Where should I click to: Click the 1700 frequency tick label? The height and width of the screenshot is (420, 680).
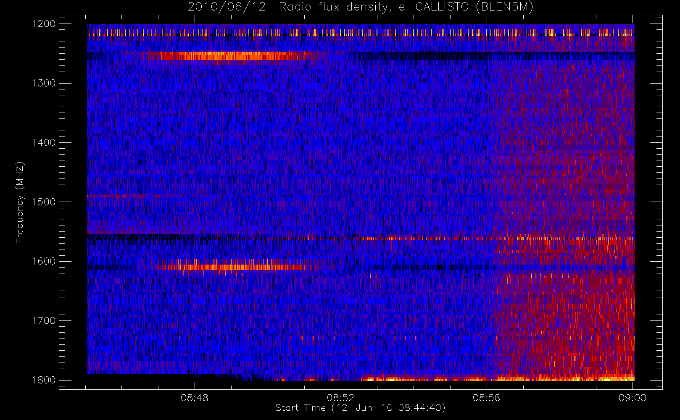[44, 320]
